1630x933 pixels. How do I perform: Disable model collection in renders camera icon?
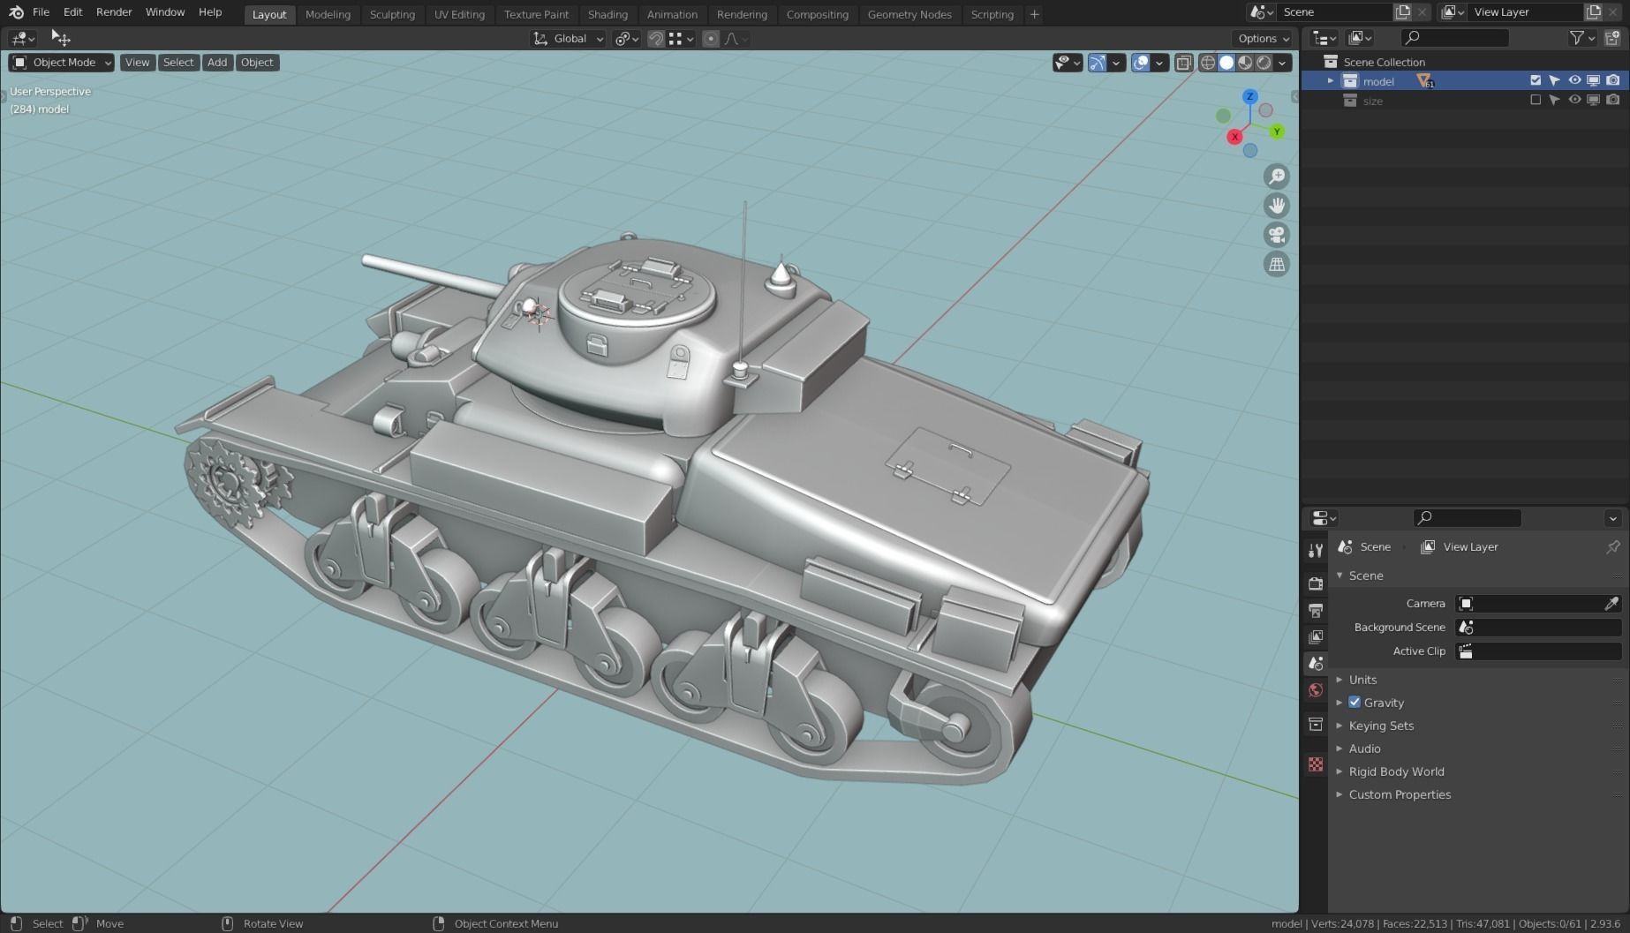point(1613,80)
